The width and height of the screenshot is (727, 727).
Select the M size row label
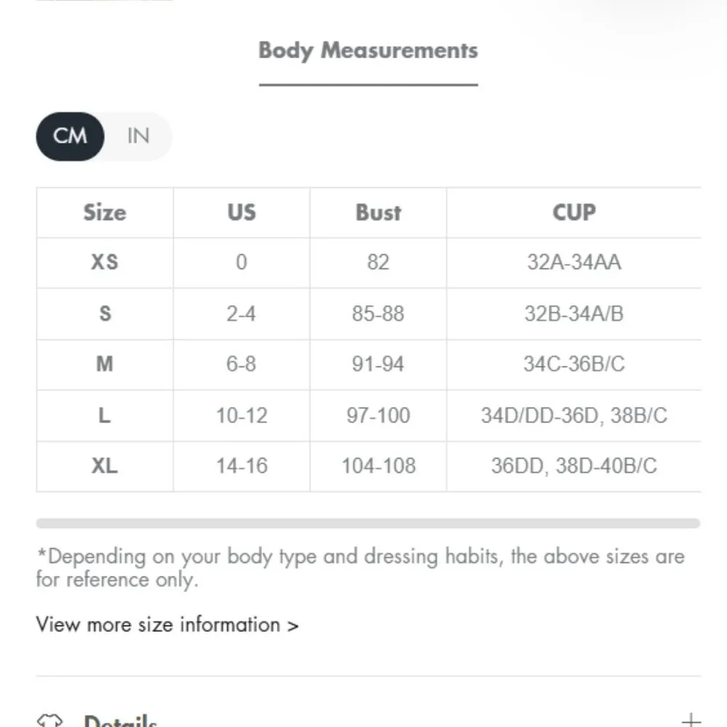(x=105, y=363)
